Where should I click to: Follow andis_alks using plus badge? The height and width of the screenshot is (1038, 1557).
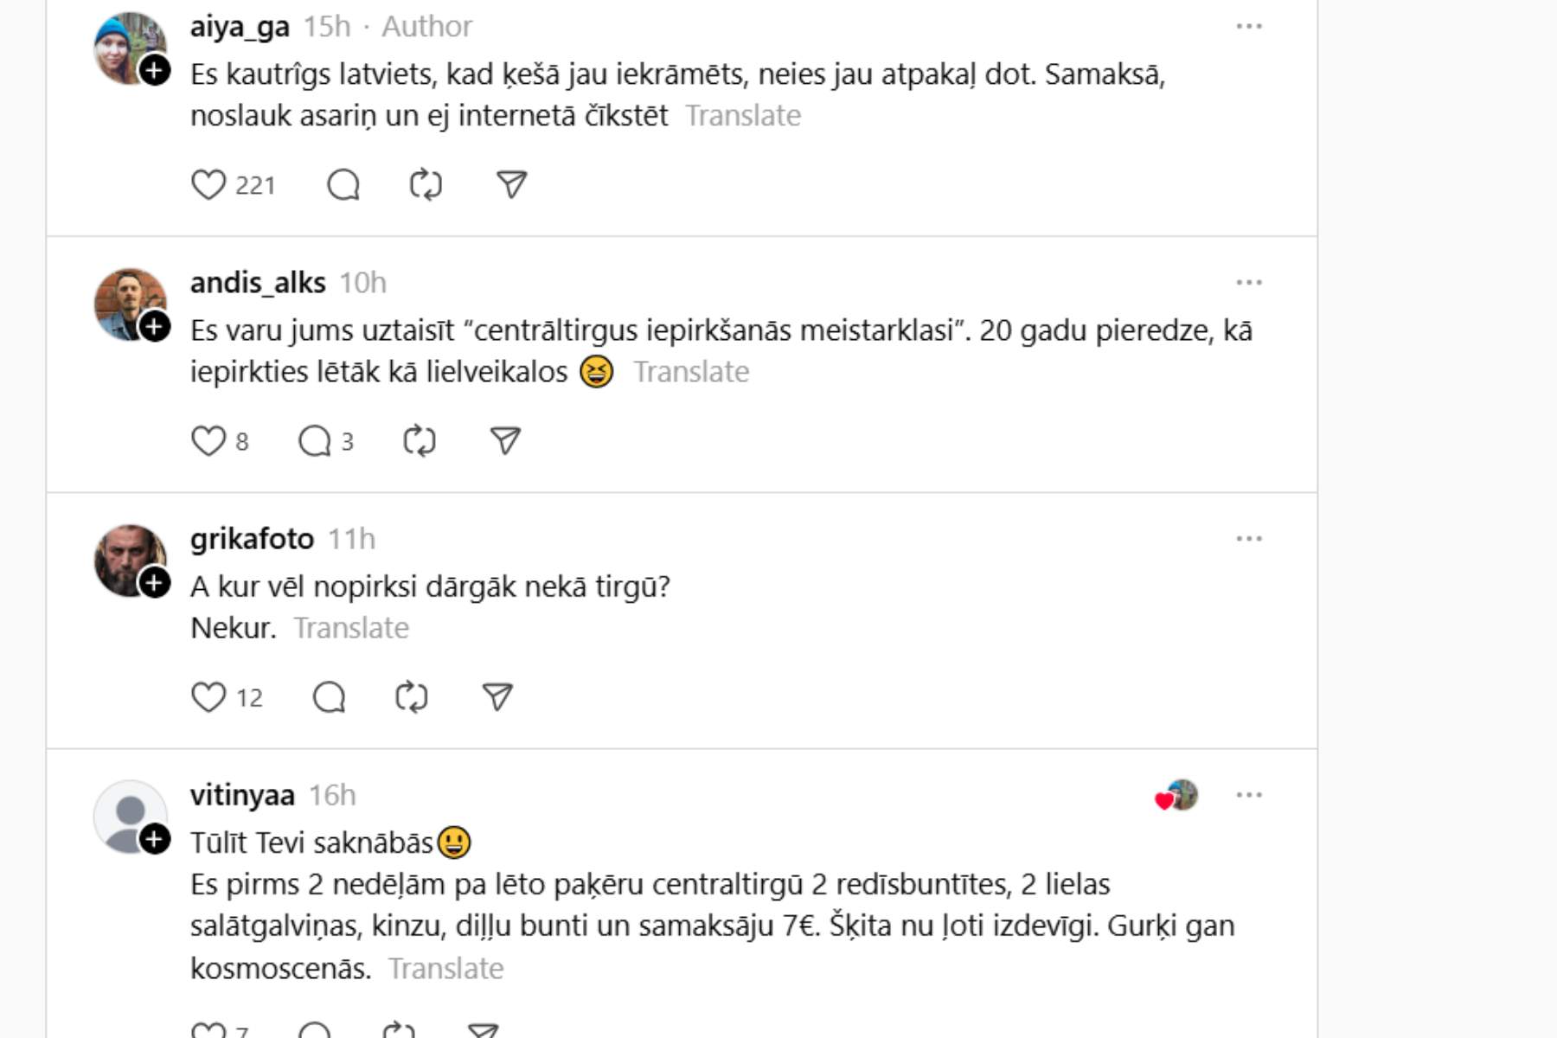pos(155,327)
